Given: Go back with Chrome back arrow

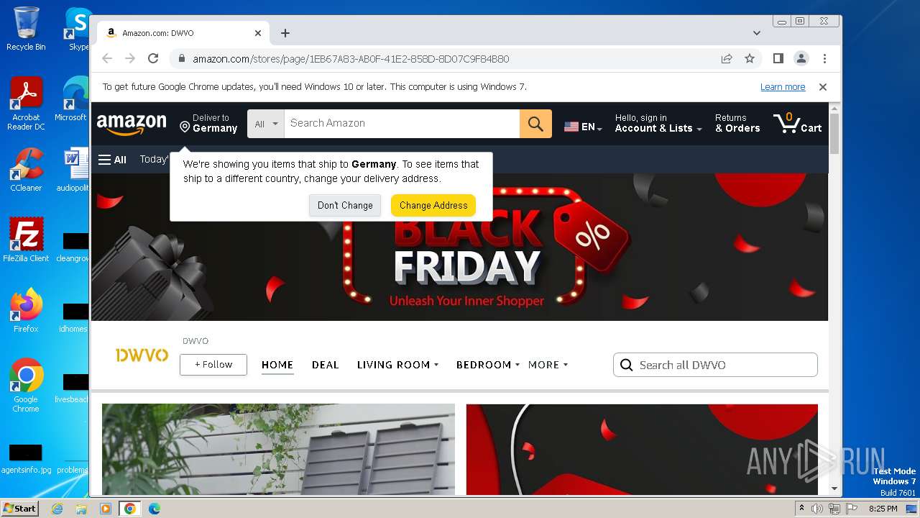Looking at the screenshot, I should coord(107,58).
